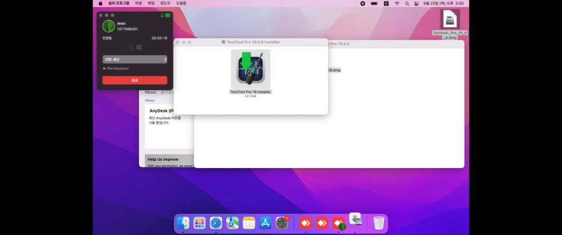Open the Apple menu
The image size is (562, 235).
click(100, 3)
